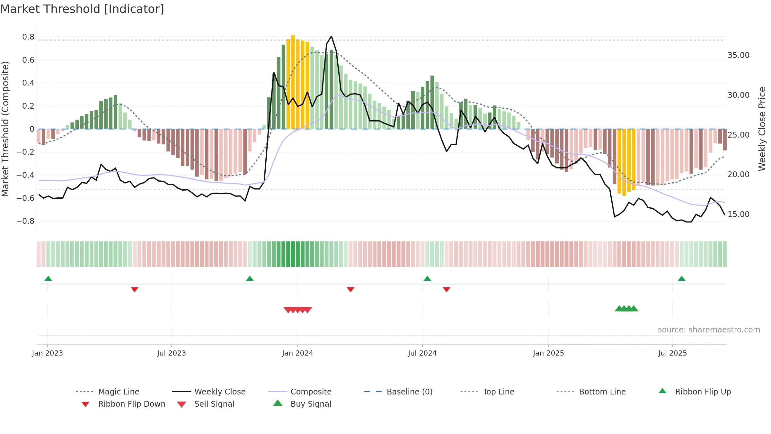Screen dimensions: 771x434
Task: Toggle the Ribbon Flip Down legend entry
Action: 123,404
